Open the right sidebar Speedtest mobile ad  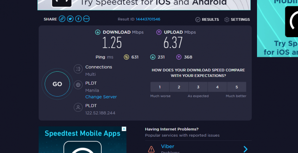278,28
